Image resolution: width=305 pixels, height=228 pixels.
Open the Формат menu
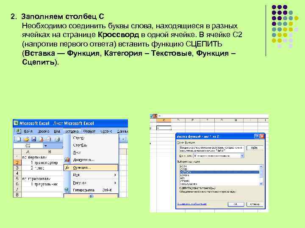click(x=89, y=131)
